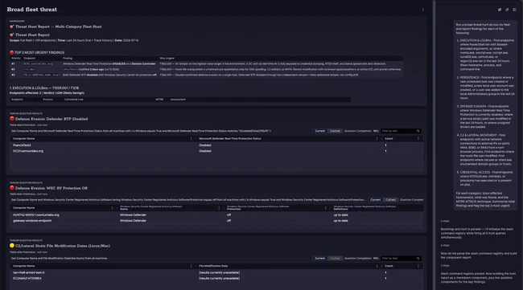Open Real-Time Protection Status column menu
The image size is (523, 290).
pyautogui.click(x=377, y=138)
